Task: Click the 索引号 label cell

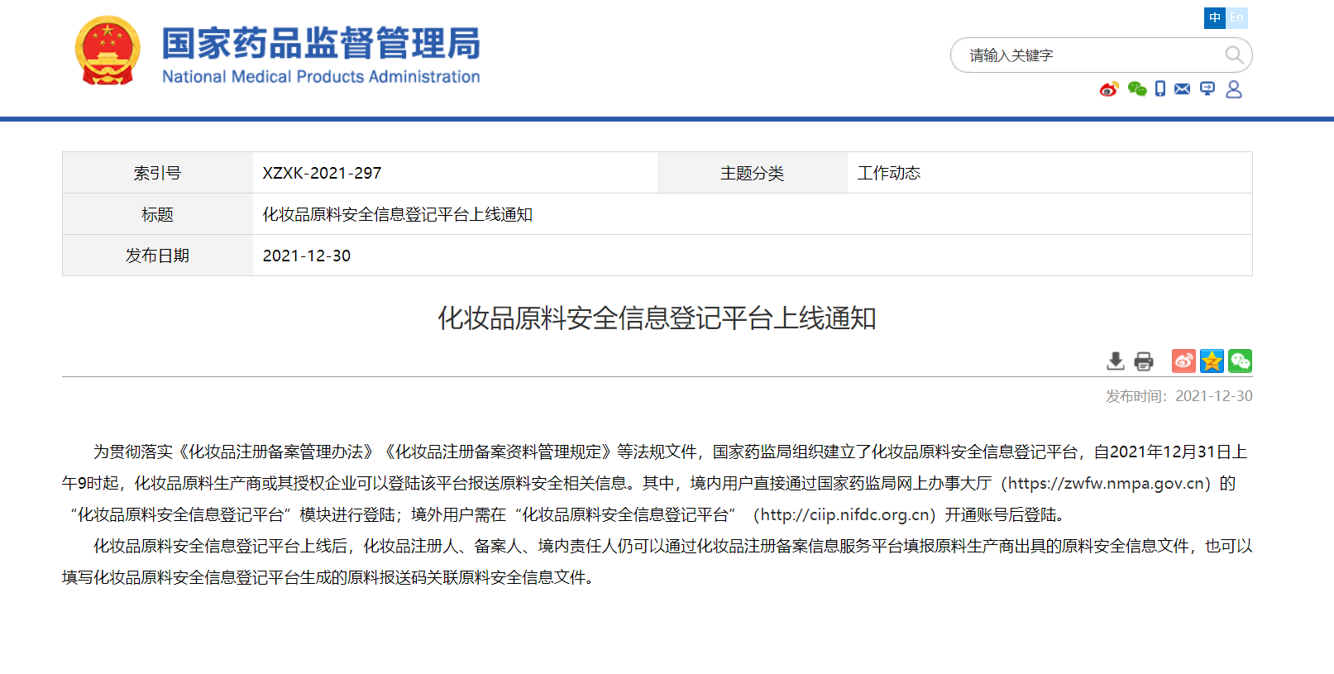Action: pos(157,173)
